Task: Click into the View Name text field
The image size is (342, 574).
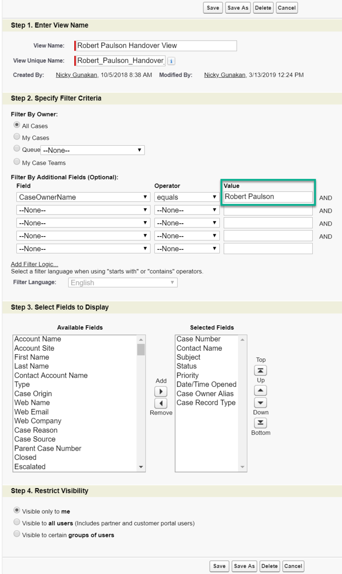Action: (156, 46)
